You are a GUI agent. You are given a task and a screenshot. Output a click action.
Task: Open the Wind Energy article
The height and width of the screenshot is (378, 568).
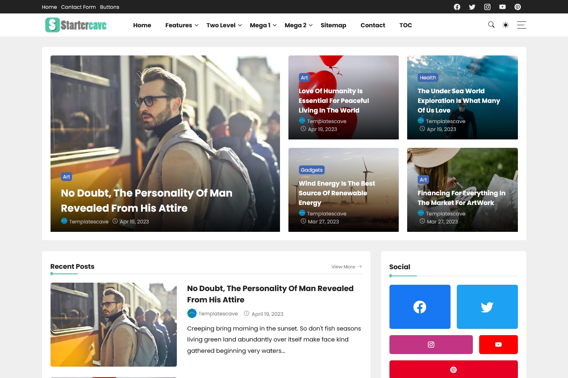336,193
